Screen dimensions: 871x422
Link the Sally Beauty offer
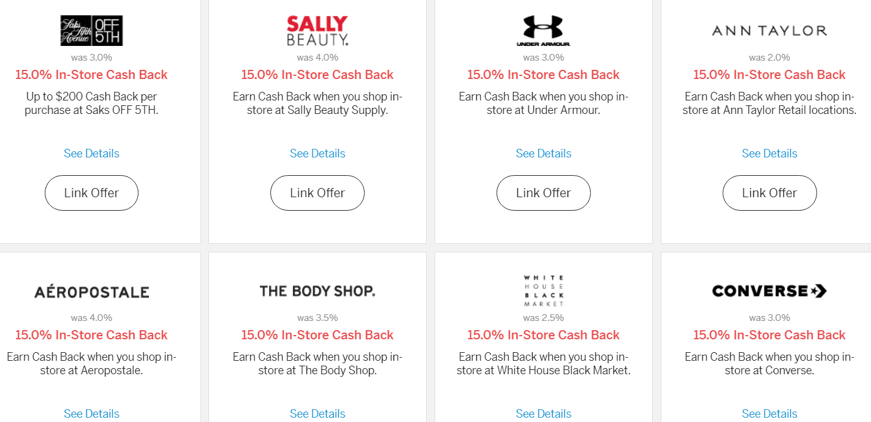coord(318,193)
